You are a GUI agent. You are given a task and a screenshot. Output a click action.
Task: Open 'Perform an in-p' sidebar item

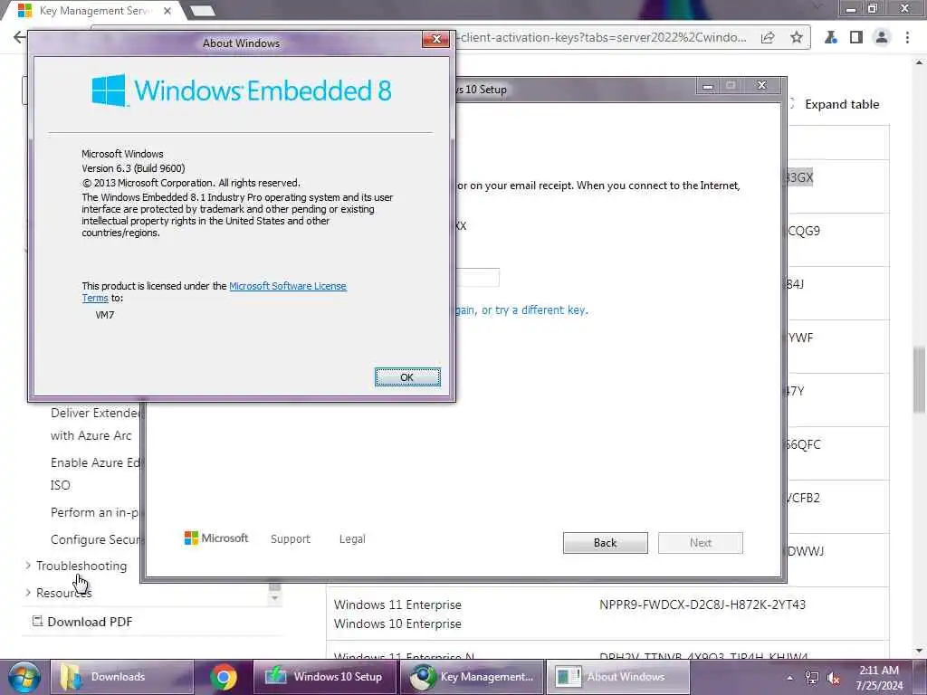pyautogui.click(x=94, y=512)
